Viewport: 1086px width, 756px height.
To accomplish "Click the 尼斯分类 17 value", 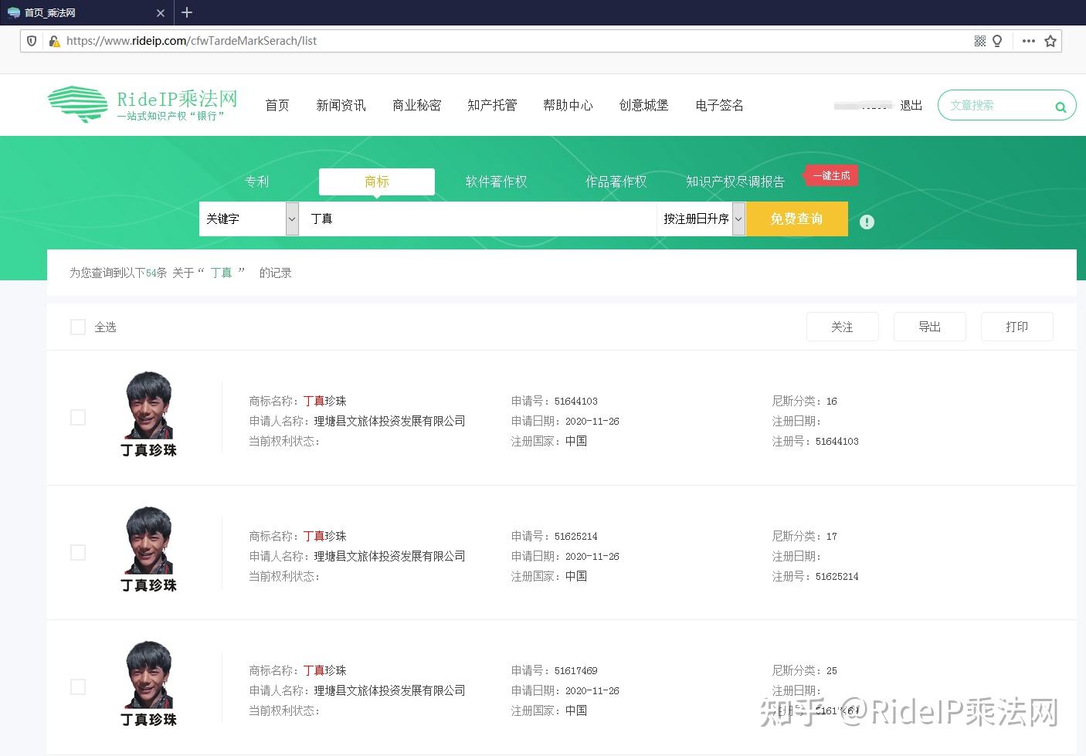I will click(832, 536).
